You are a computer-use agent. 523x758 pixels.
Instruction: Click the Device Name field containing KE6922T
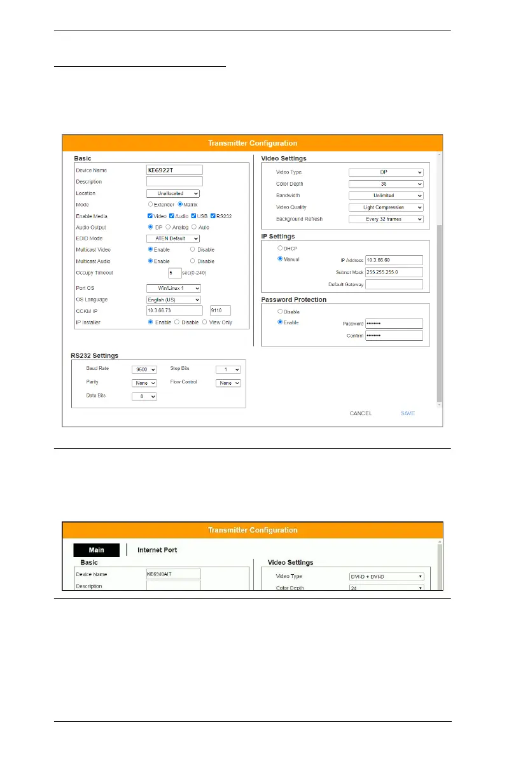tap(175, 170)
